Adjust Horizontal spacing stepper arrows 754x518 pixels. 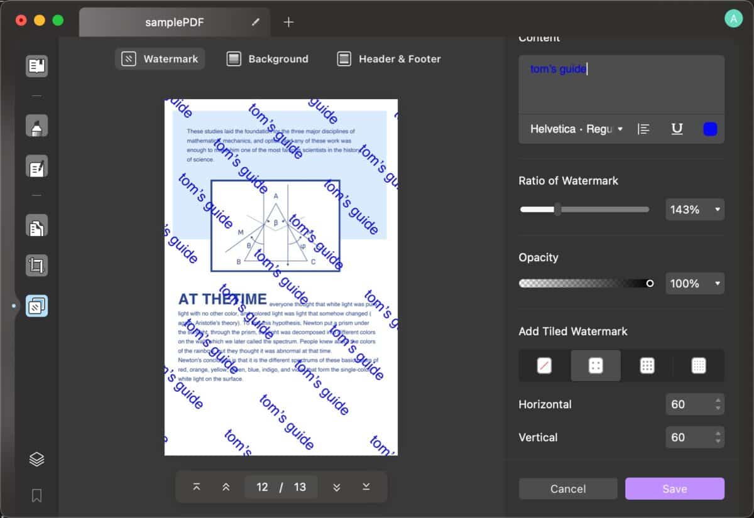pyautogui.click(x=718, y=404)
